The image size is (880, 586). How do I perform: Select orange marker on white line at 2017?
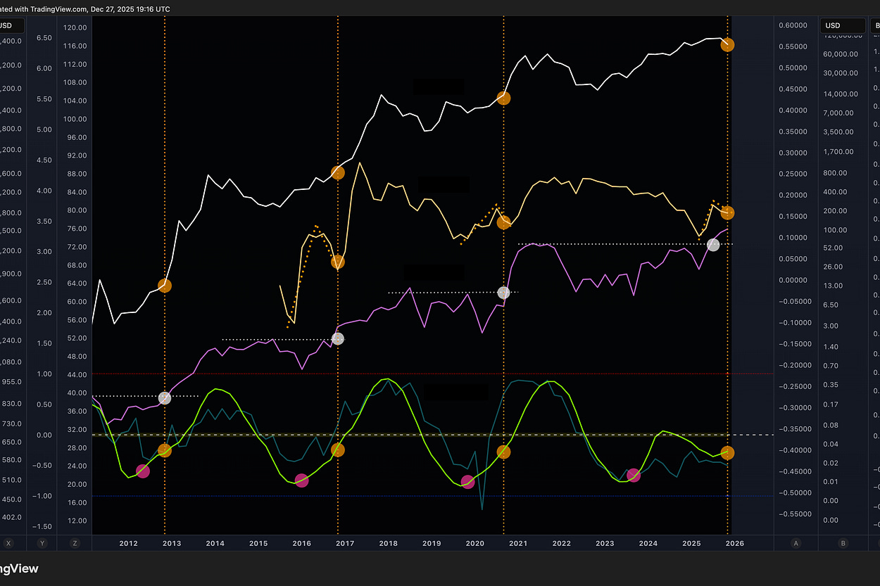click(338, 172)
